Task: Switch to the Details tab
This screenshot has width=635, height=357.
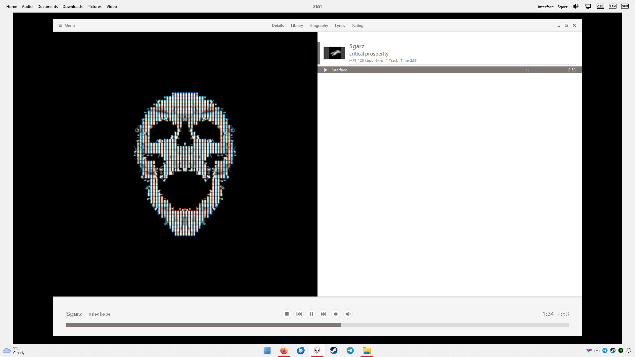Action: (277, 25)
